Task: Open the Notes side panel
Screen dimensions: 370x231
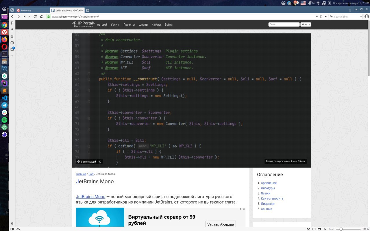Action: pyautogui.click(x=12, y=36)
